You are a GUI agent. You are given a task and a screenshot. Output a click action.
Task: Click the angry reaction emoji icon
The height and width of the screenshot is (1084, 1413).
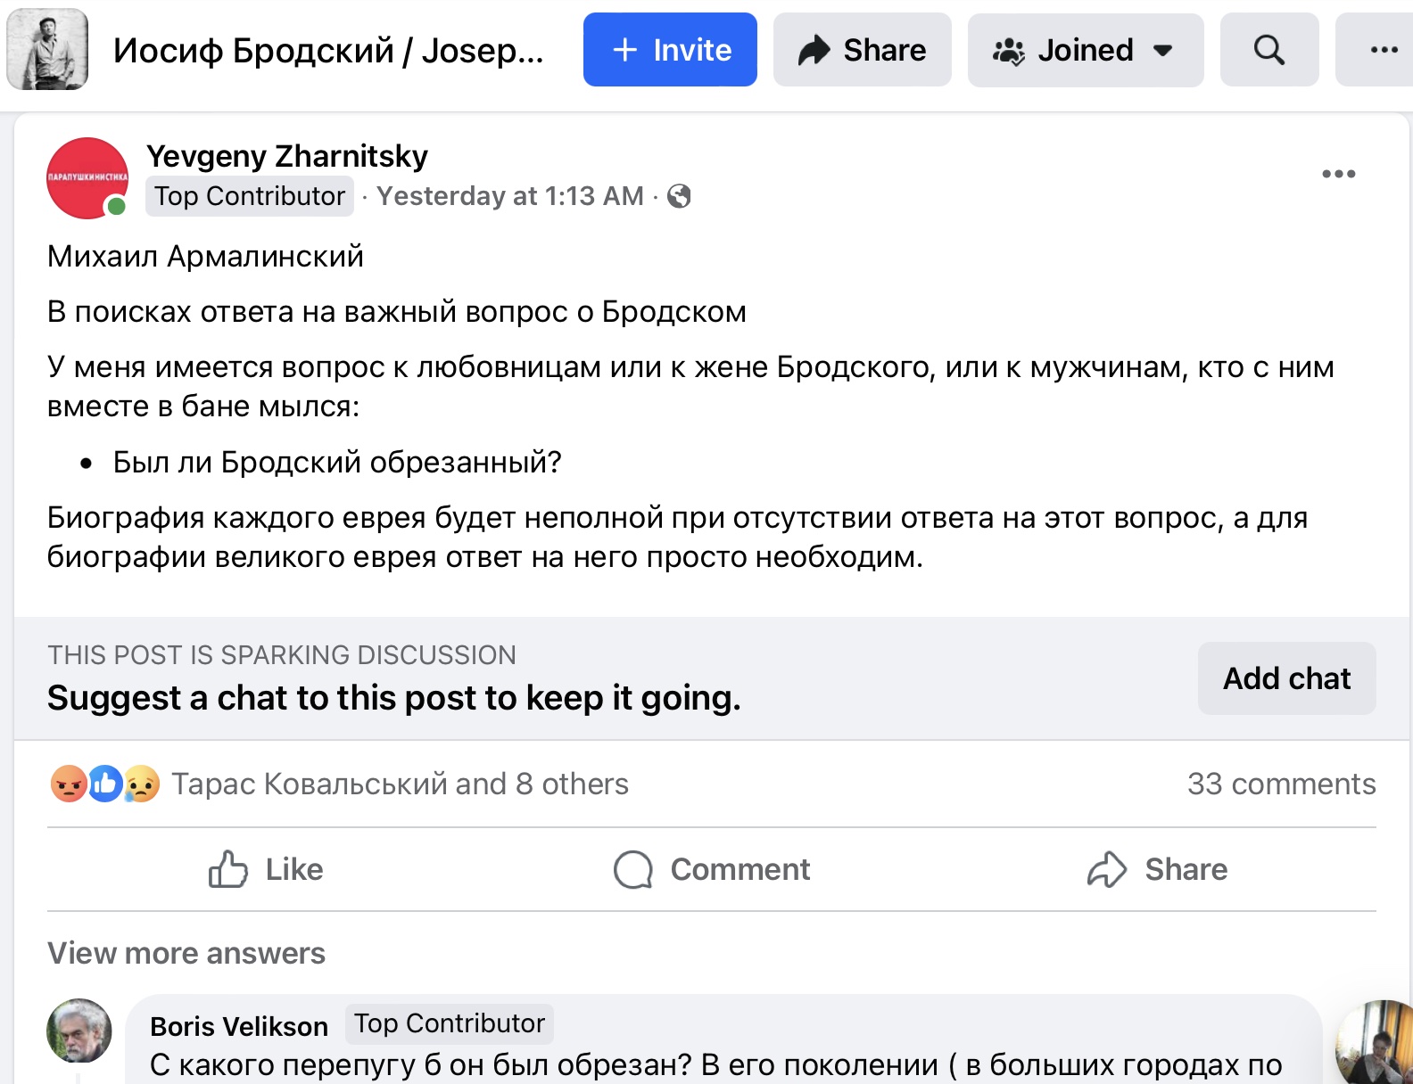click(68, 784)
